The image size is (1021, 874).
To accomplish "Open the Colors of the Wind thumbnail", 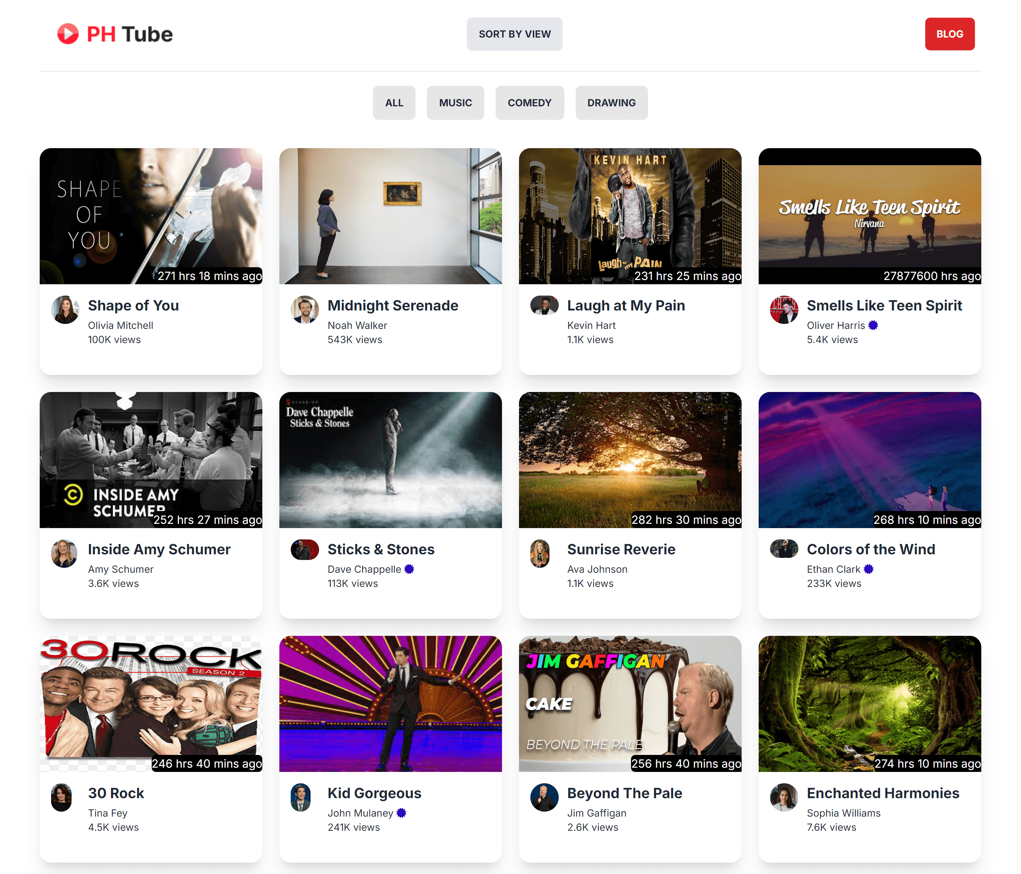I will 869,460.
